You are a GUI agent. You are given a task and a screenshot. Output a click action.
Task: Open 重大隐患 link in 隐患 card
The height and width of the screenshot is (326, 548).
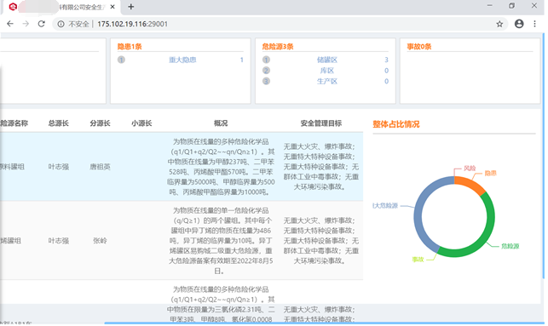182,60
